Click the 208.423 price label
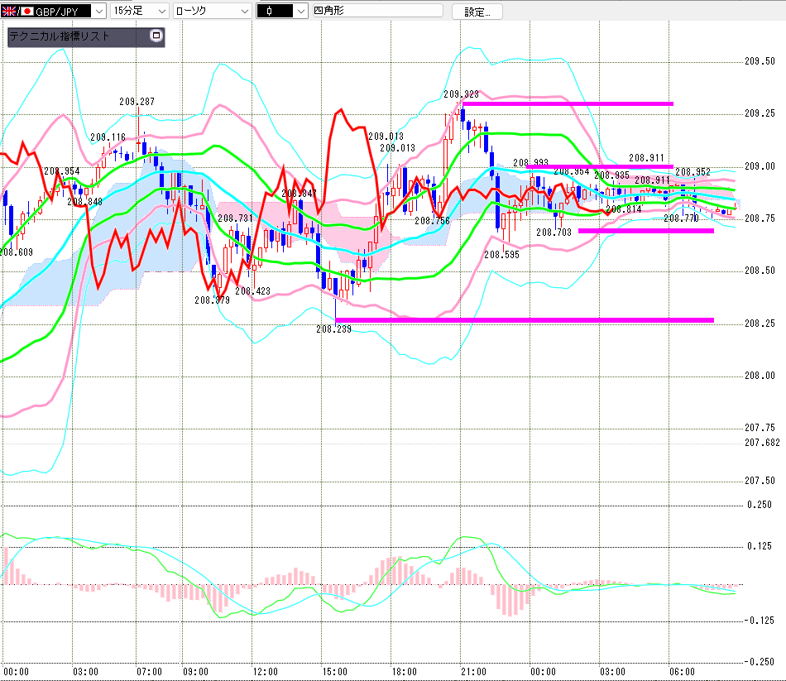Image resolution: width=786 pixels, height=681 pixels. pyautogui.click(x=252, y=291)
